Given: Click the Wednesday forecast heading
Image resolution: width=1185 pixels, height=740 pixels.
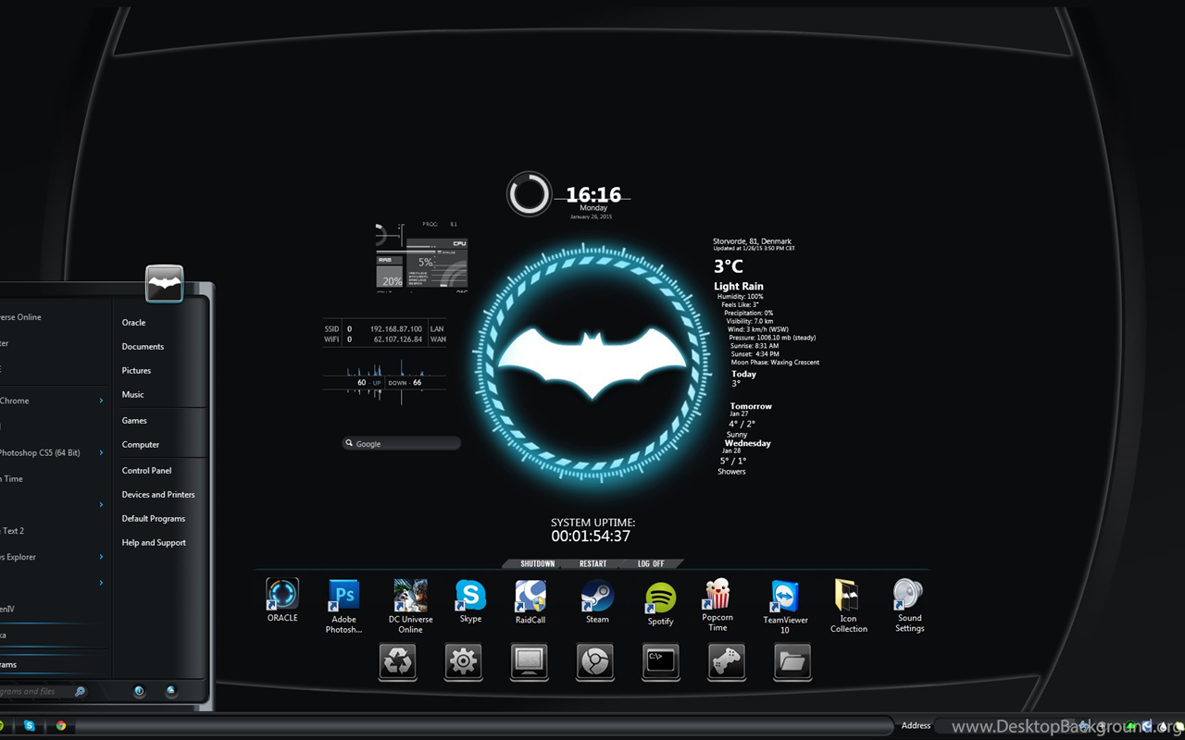Looking at the screenshot, I should tap(748, 443).
